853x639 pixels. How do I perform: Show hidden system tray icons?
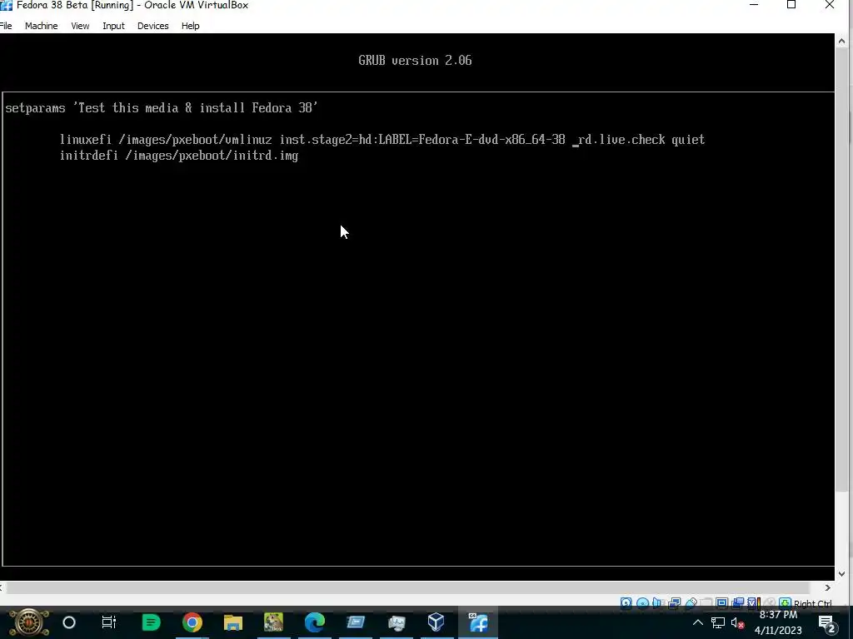[x=698, y=622]
